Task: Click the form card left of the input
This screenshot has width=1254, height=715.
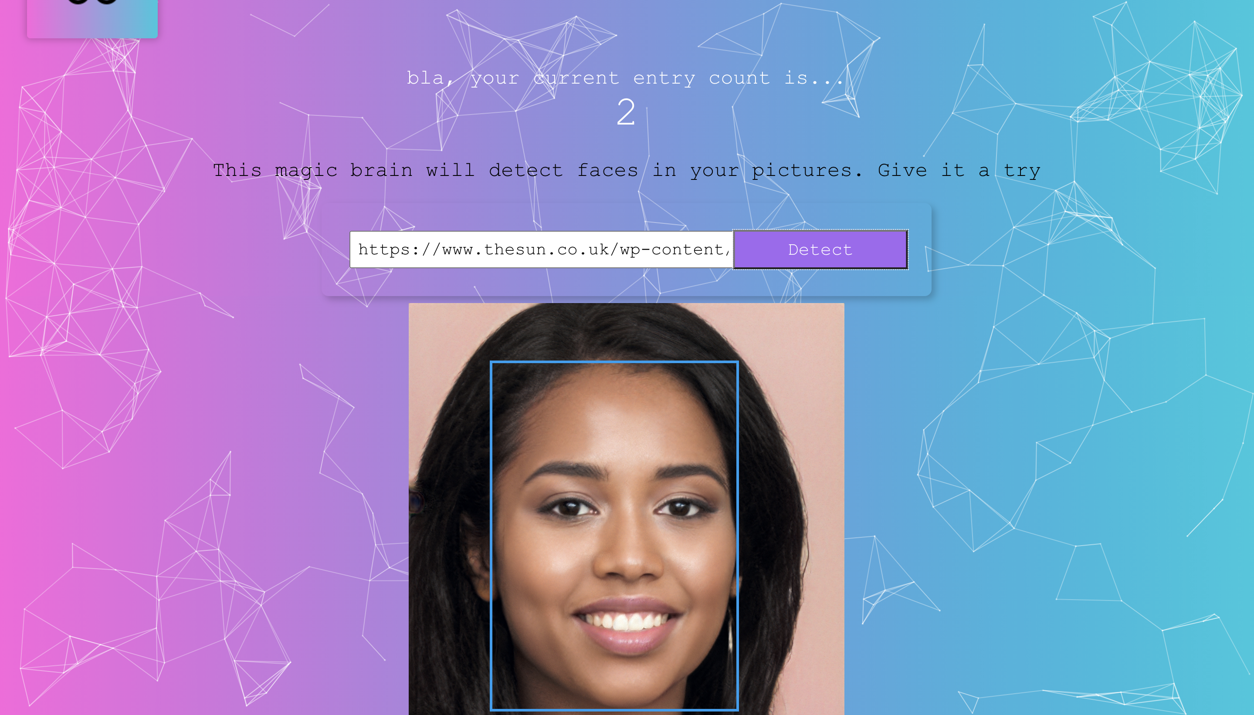Action: (336, 250)
